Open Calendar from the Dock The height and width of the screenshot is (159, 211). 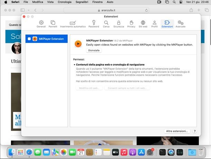click(x=81, y=152)
